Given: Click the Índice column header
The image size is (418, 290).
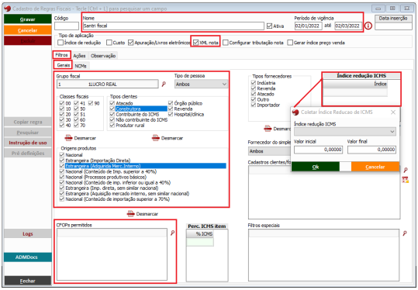Looking at the screenshot, I should click(355, 84).
